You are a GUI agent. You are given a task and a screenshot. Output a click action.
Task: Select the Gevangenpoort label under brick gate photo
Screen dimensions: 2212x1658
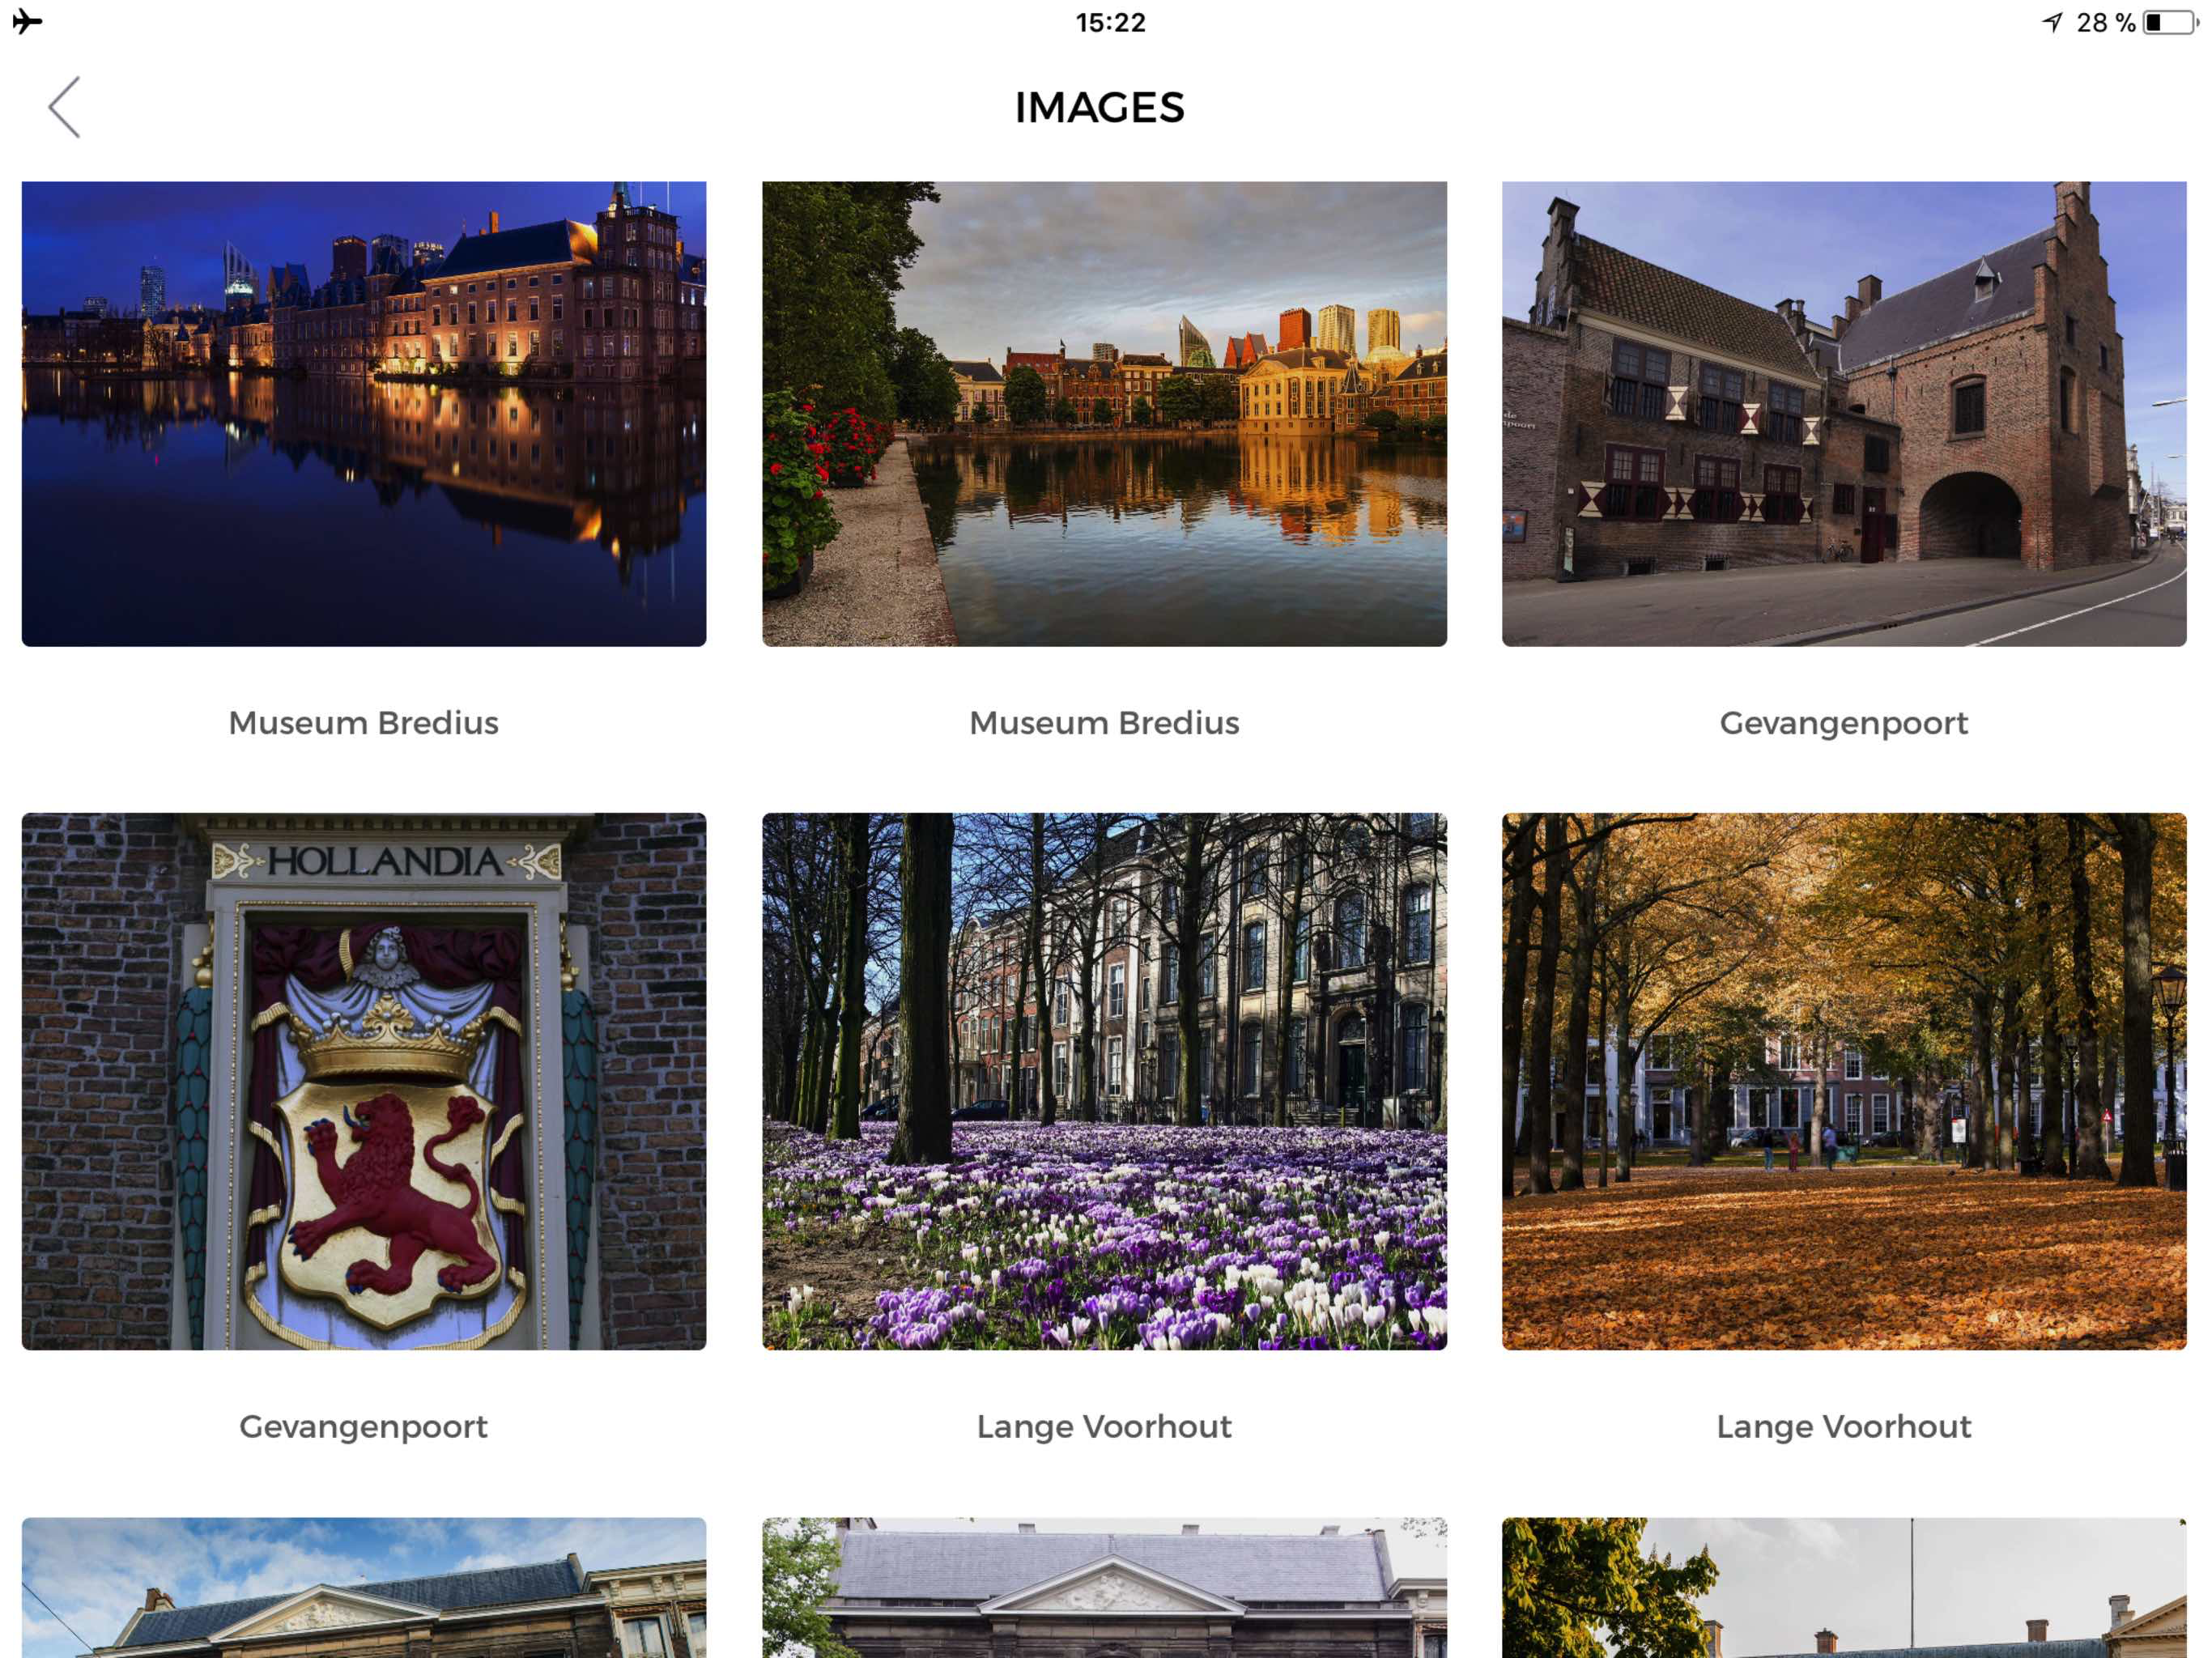[x=1844, y=724]
